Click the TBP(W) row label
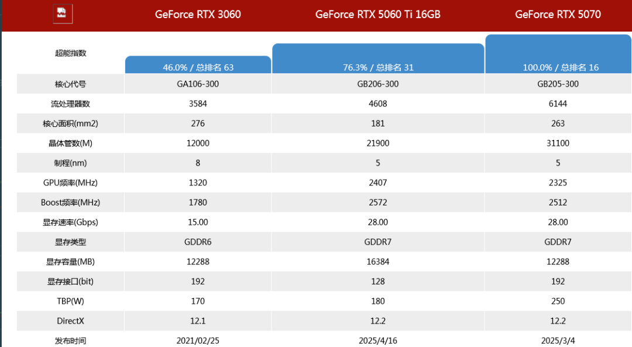632x347 pixels. click(71, 301)
